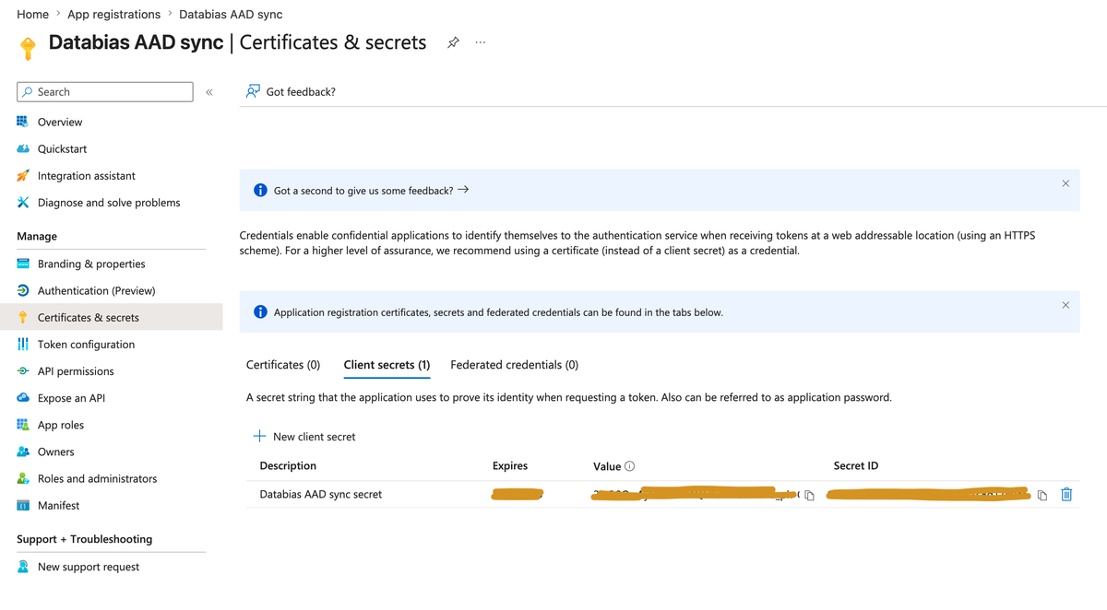Collapse the sidebar with double chevron
The image size is (1107, 610).
pyautogui.click(x=209, y=92)
